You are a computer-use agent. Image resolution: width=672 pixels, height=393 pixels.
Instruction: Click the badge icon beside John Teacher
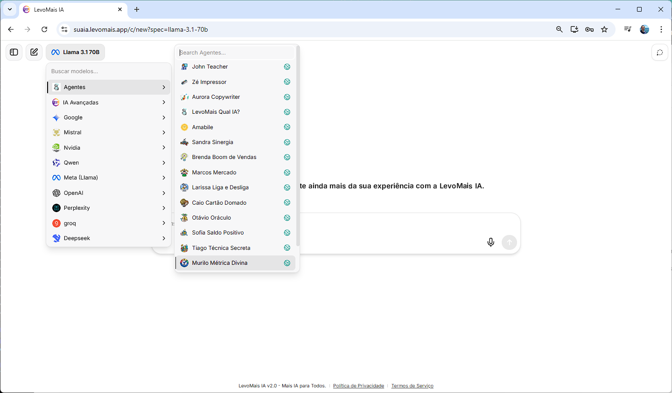point(287,67)
